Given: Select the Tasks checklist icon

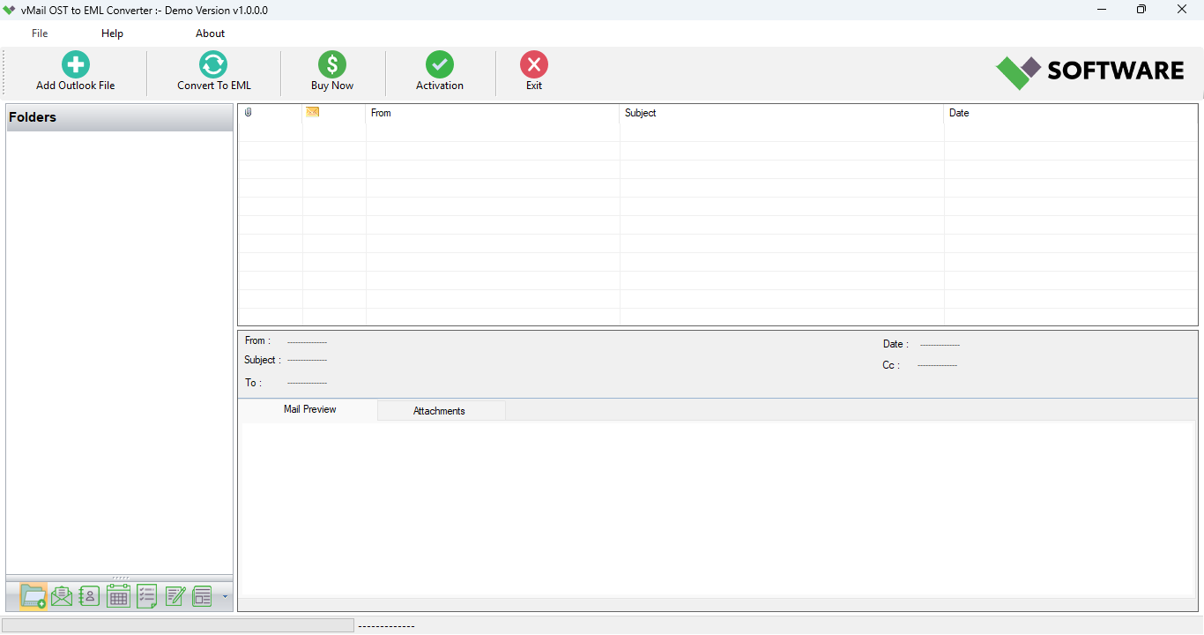Looking at the screenshot, I should click(x=146, y=595).
